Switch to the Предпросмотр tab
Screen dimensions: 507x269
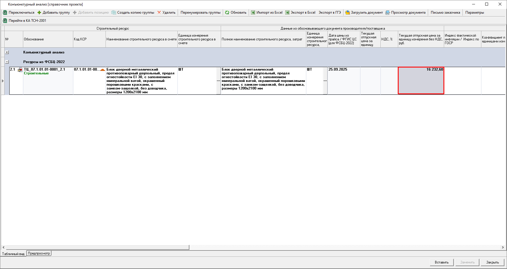coord(39,253)
